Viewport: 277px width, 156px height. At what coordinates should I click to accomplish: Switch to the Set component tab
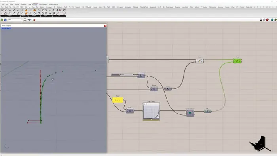tap(10, 7)
